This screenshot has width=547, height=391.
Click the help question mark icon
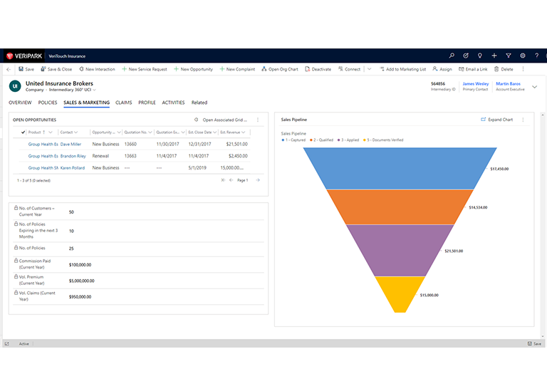[x=536, y=56]
